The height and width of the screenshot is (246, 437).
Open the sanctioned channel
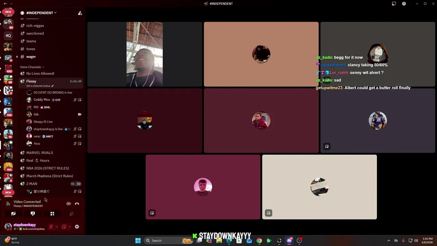tap(51, 33)
